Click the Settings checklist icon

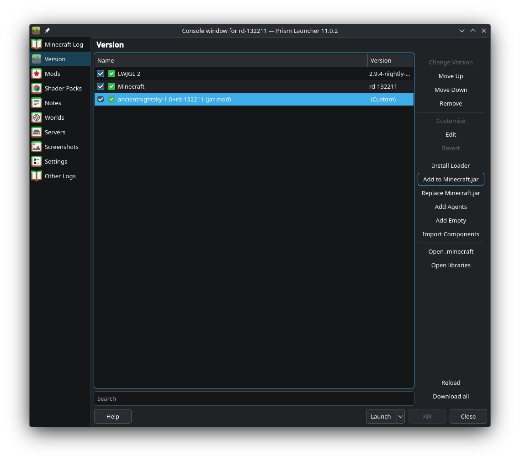pyautogui.click(x=37, y=161)
